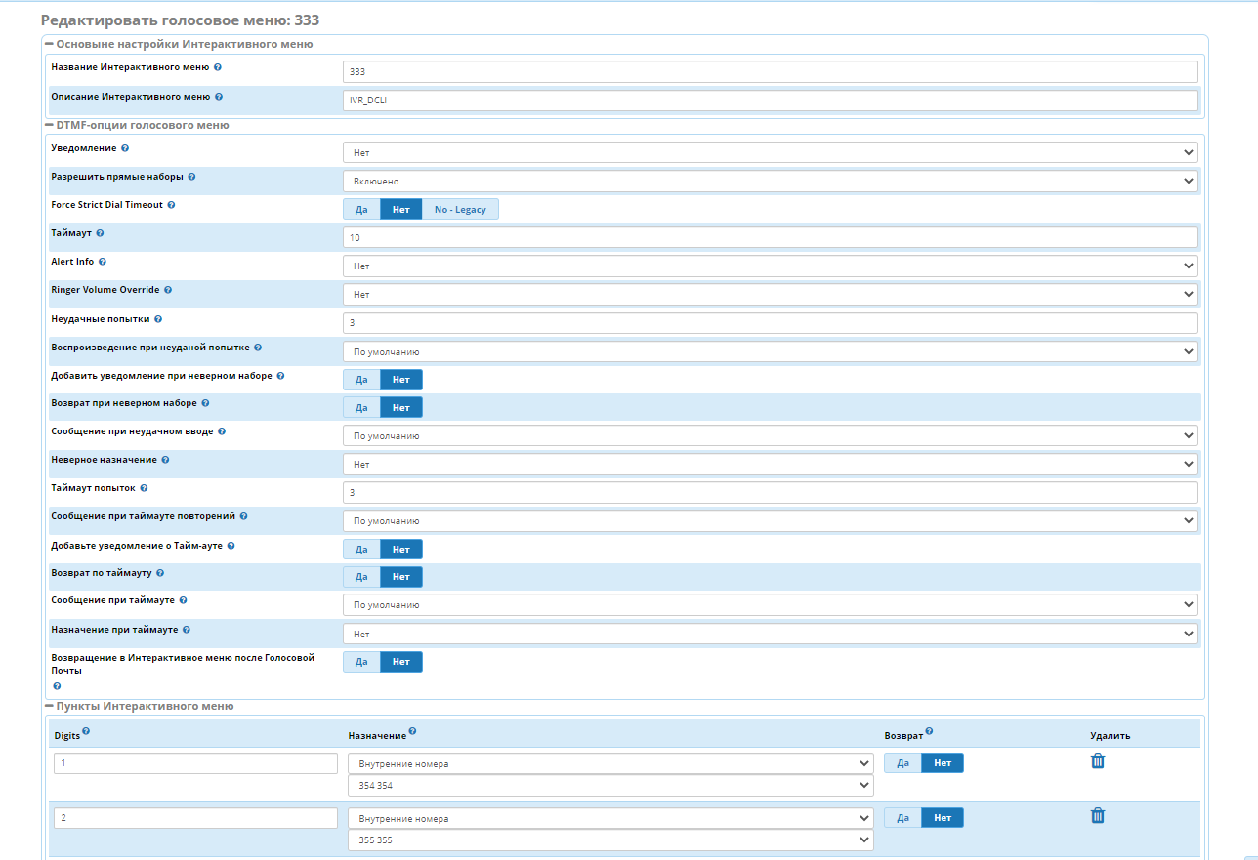The height and width of the screenshot is (860, 1258).
Task: Select No - Legacy for Force Strict Dial Timeout
Action: tap(460, 209)
